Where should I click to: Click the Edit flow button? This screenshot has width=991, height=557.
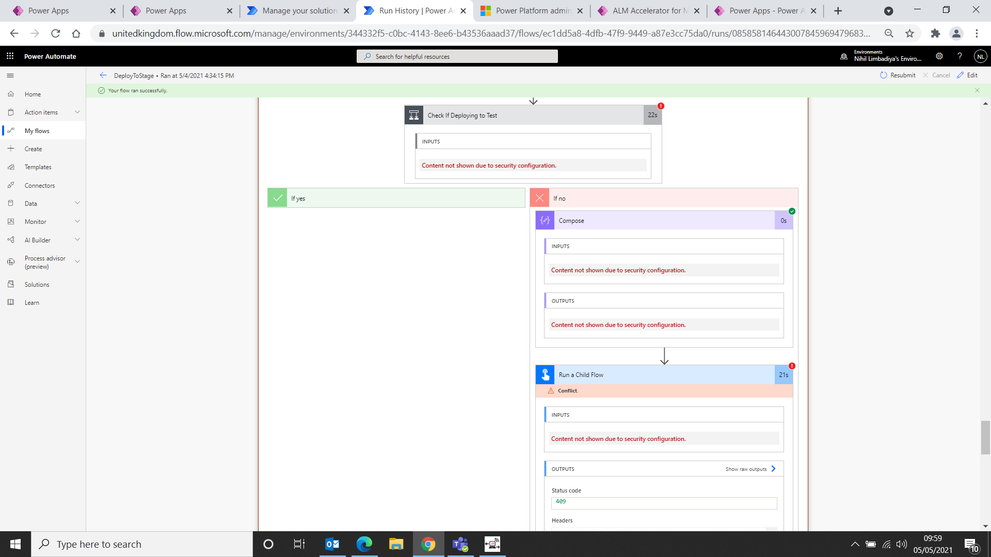[967, 75]
